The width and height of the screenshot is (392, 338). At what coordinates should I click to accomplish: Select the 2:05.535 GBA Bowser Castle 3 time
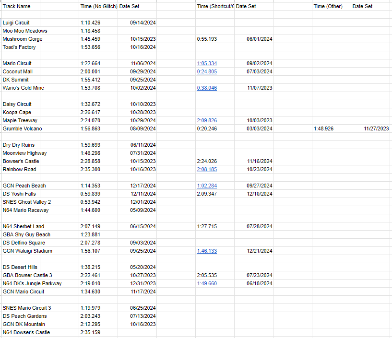coord(215,275)
